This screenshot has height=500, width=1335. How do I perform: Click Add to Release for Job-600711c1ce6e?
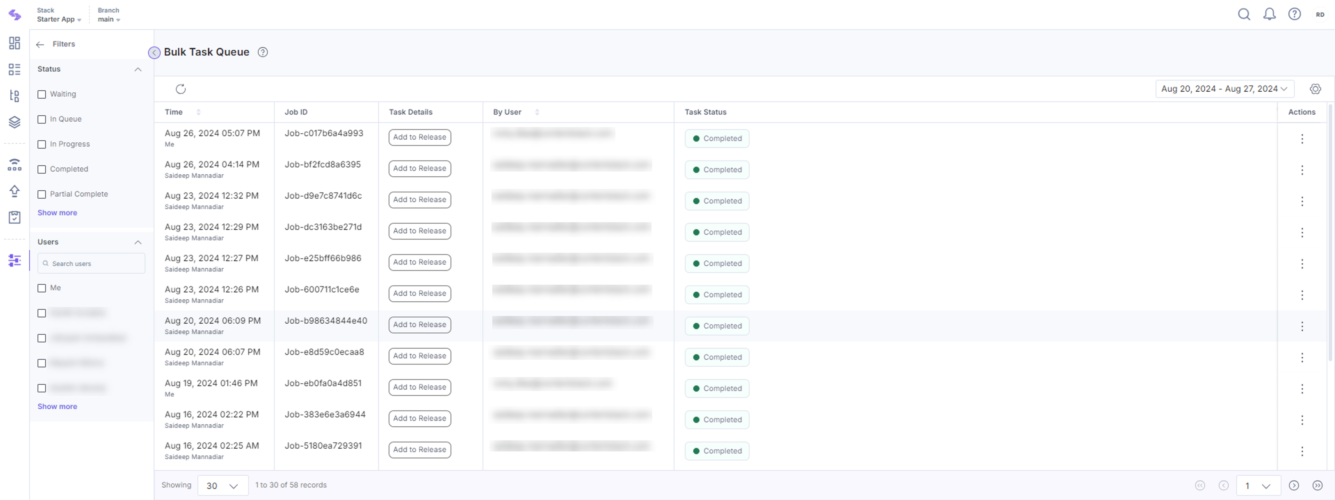[419, 293]
